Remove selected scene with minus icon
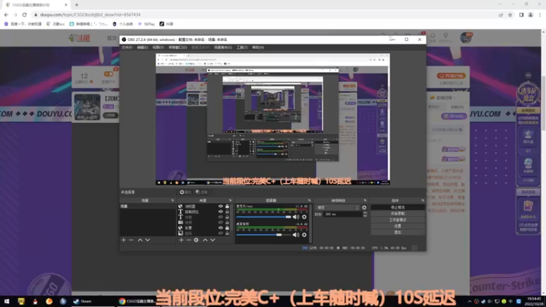546x307 pixels. (x=131, y=240)
